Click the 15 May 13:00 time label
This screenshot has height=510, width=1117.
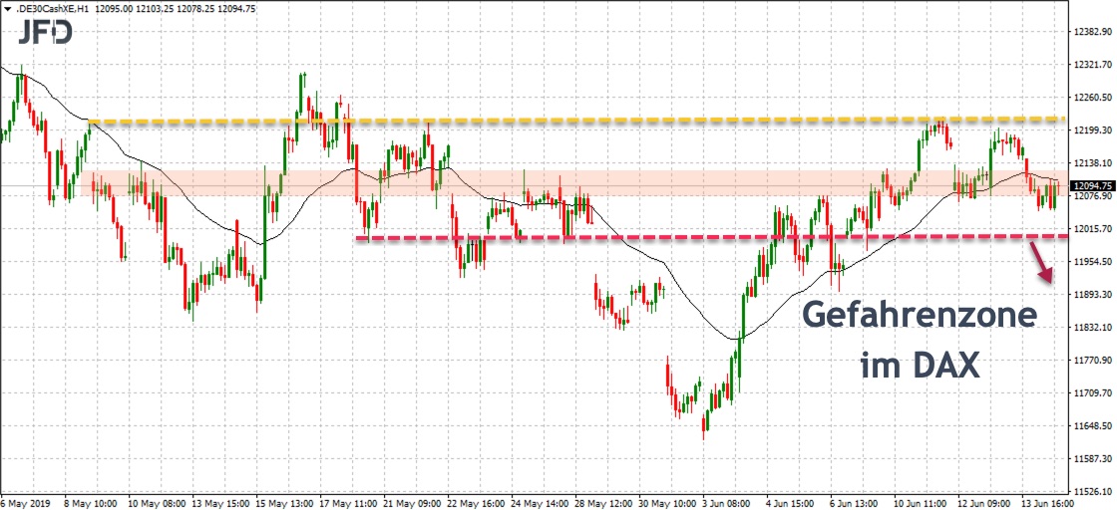point(283,502)
